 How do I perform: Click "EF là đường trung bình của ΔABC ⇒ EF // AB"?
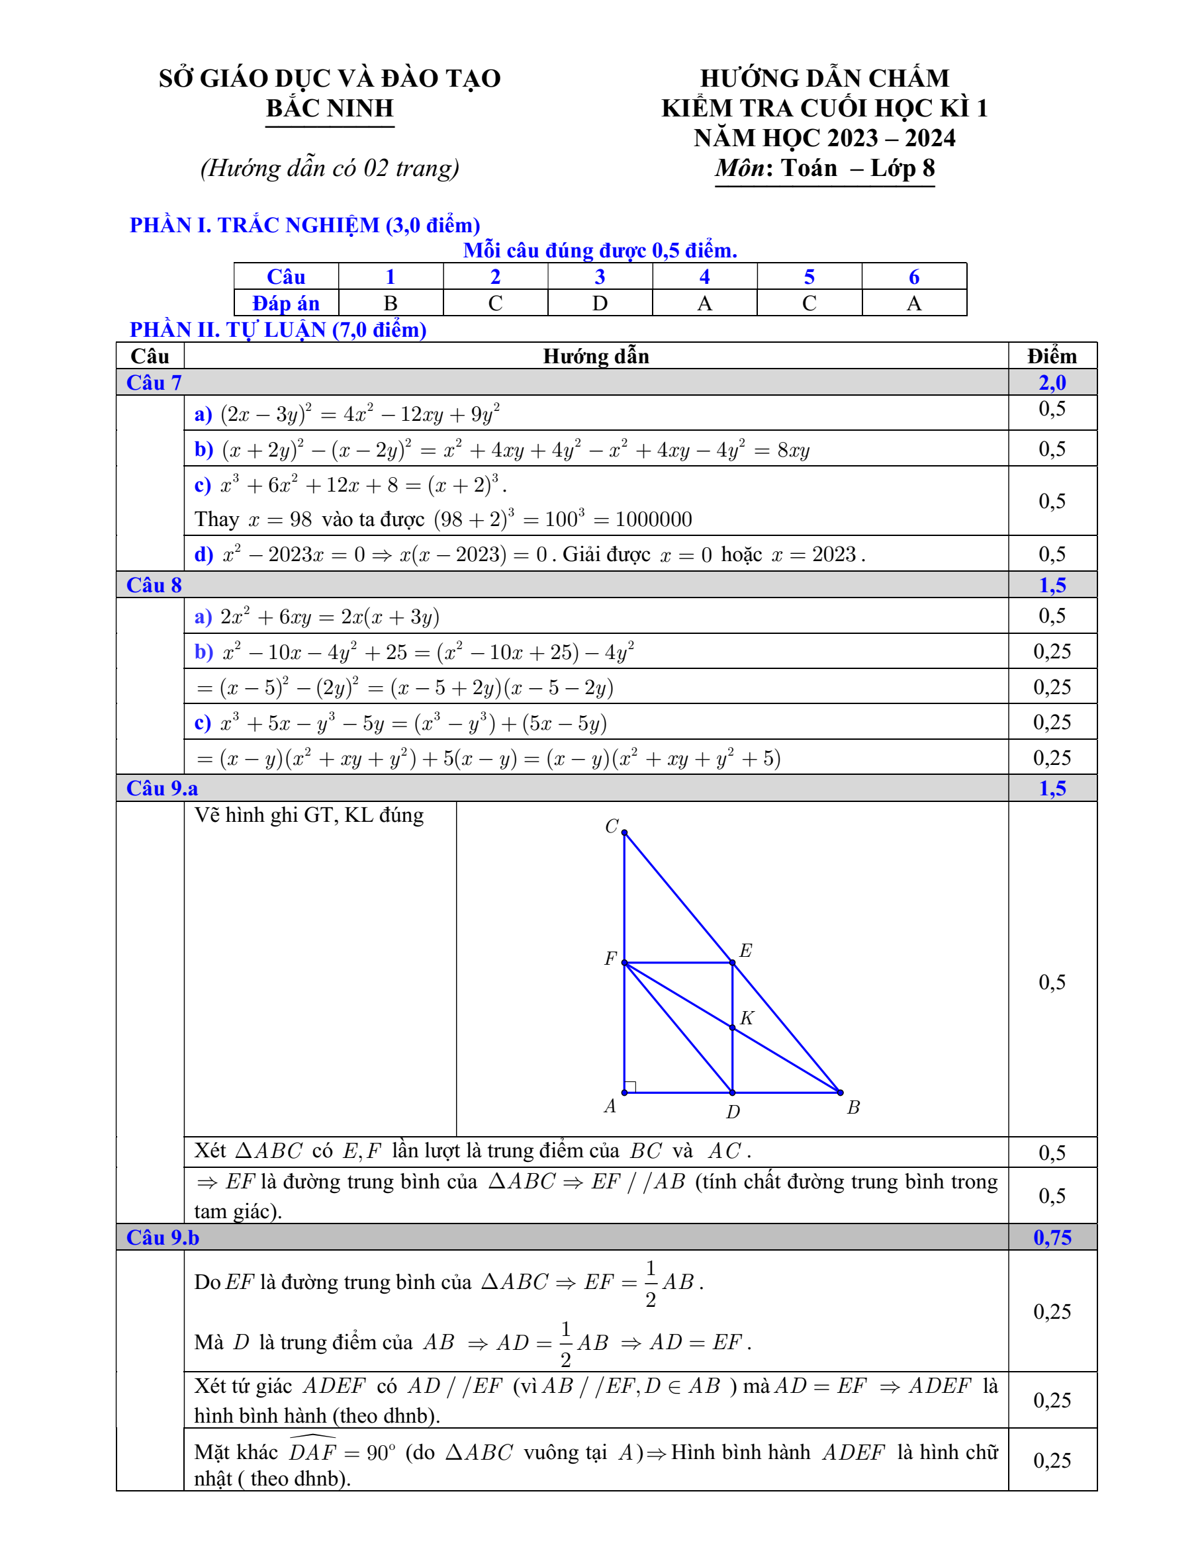click(596, 1196)
